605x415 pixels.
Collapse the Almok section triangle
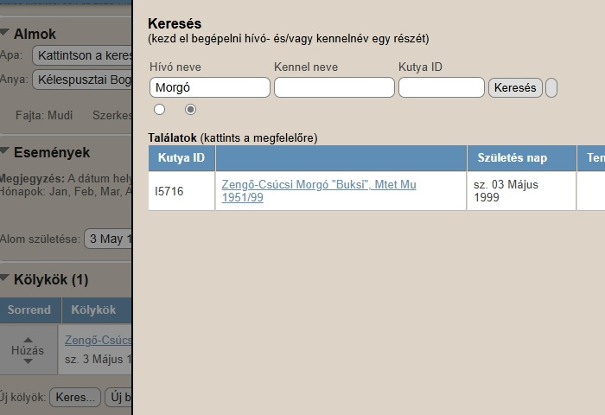tap(5, 34)
